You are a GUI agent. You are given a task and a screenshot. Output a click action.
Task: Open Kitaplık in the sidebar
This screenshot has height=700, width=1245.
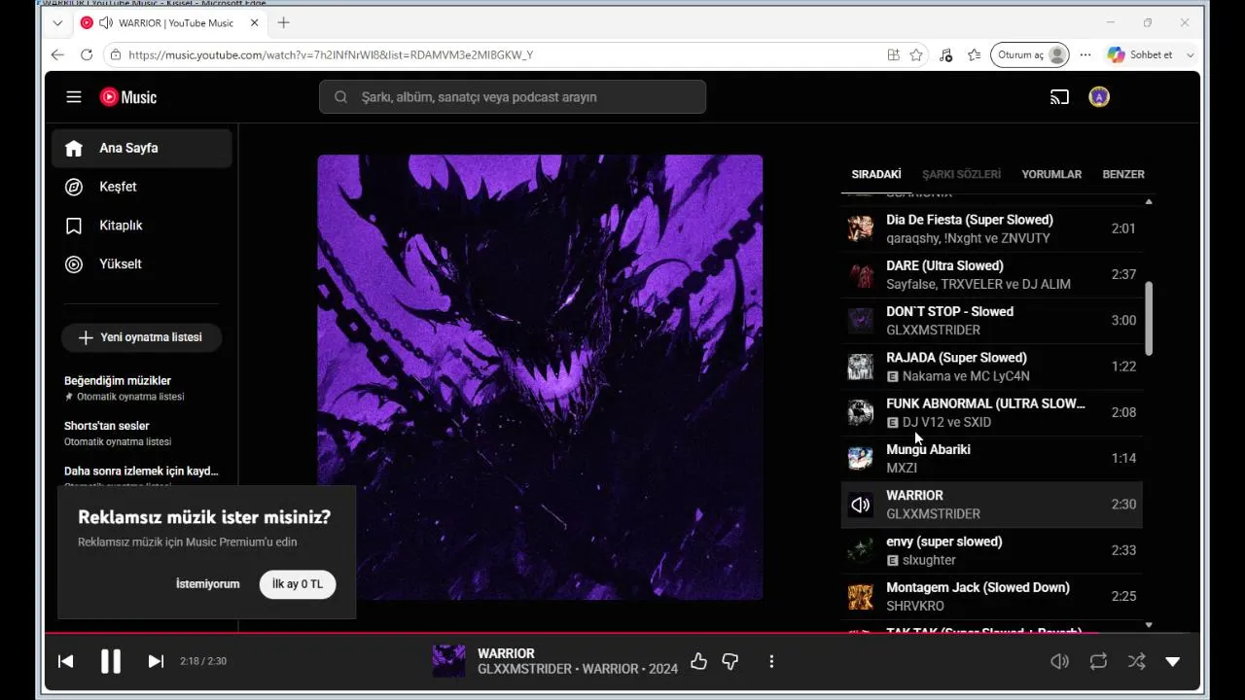pos(142,226)
